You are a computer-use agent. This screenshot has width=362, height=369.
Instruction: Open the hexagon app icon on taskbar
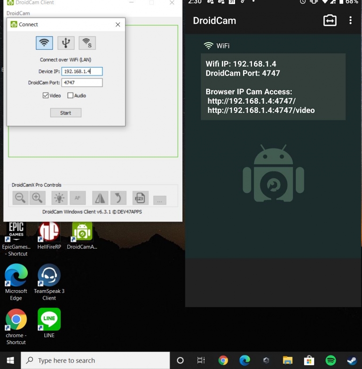point(266,360)
